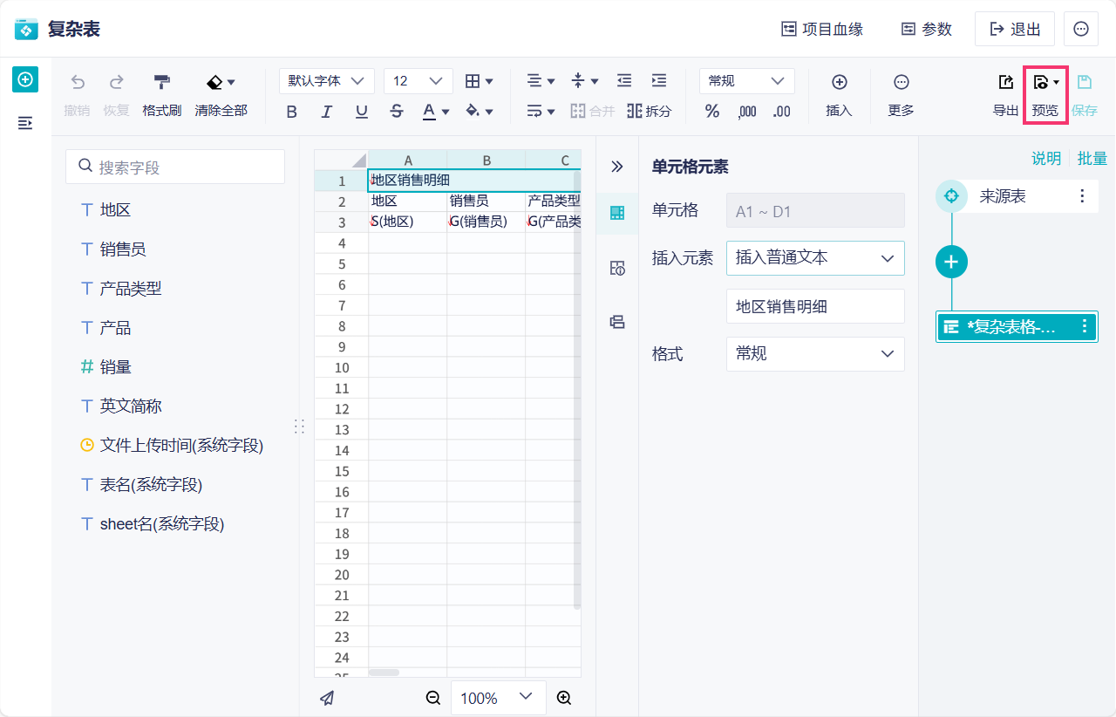This screenshot has width=1116, height=717.
Task: Click the redo arrow icon
Action: click(x=116, y=82)
